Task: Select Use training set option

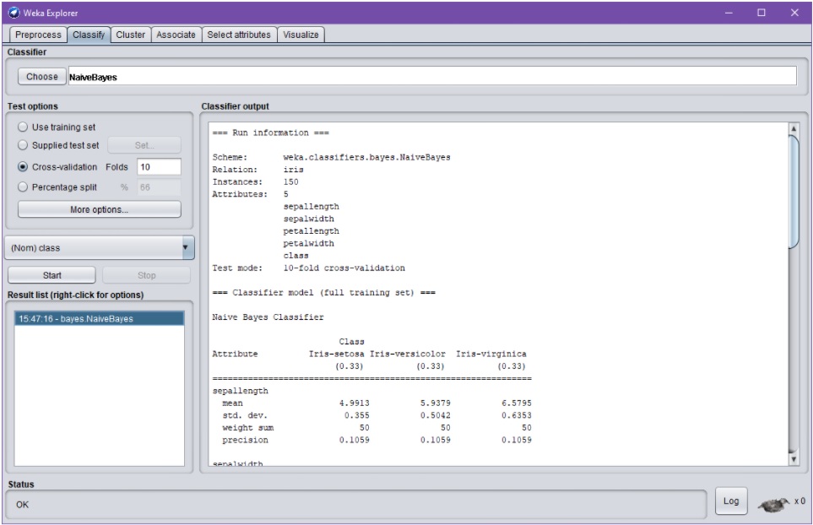Action: (x=23, y=127)
